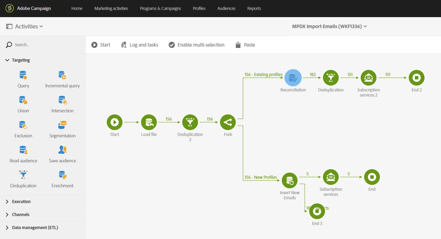
Task: Select the Intersection activity icon
Action: point(62,100)
